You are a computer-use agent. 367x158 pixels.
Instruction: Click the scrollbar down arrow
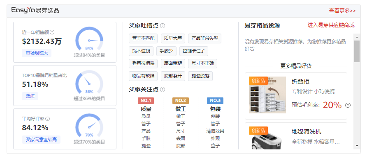click(x=357, y=146)
